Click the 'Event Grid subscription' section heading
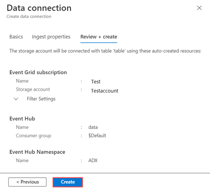The image size is (210, 190). (x=38, y=72)
